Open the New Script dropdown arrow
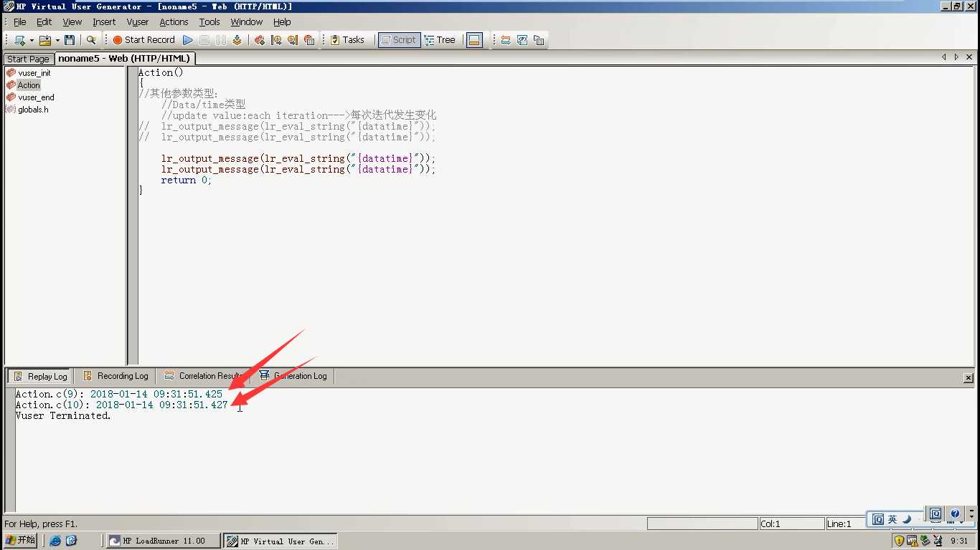The height and width of the screenshot is (550, 980). 32,40
